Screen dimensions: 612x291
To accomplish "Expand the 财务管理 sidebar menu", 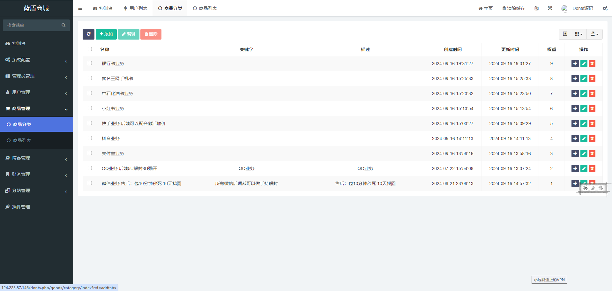I will (36, 175).
